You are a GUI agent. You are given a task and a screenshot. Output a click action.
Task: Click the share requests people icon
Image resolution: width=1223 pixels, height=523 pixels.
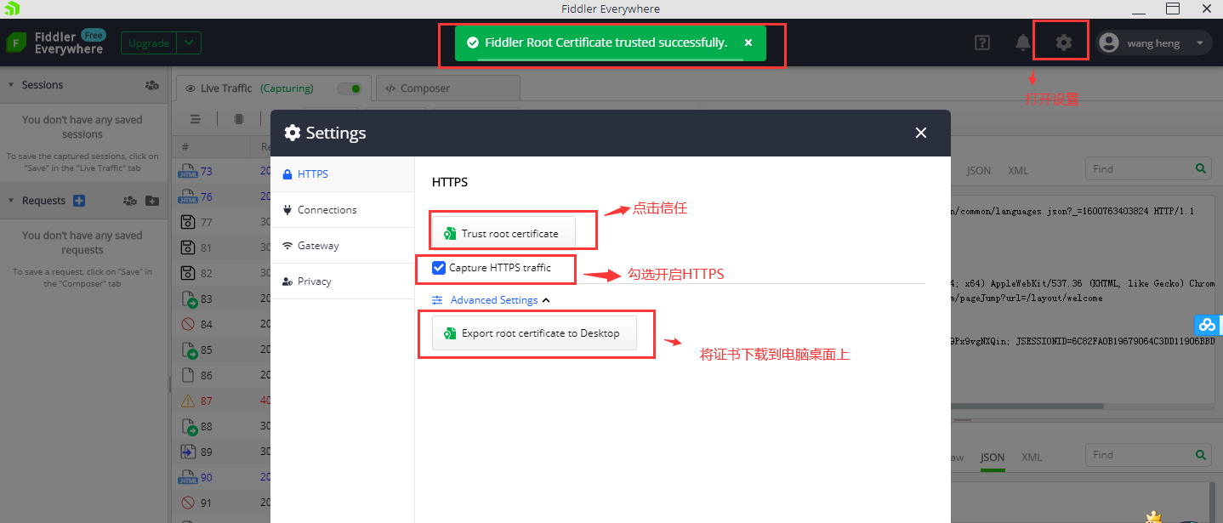click(129, 201)
